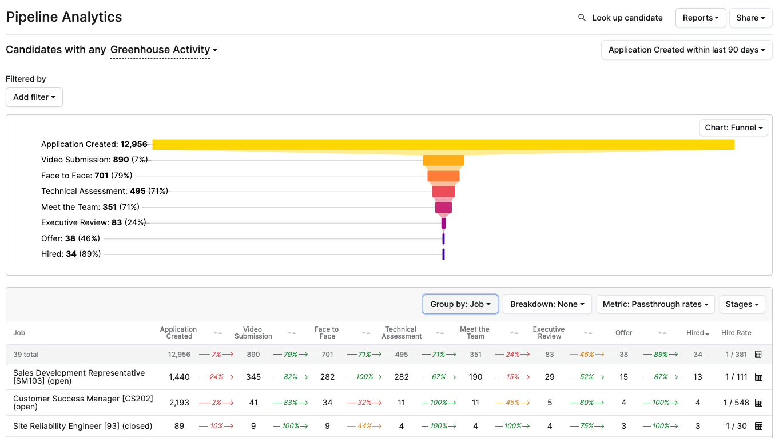Viewport: 779px width, 438px height.
Task: Sort the Face to Face column descending
Action: tap(364, 332)
